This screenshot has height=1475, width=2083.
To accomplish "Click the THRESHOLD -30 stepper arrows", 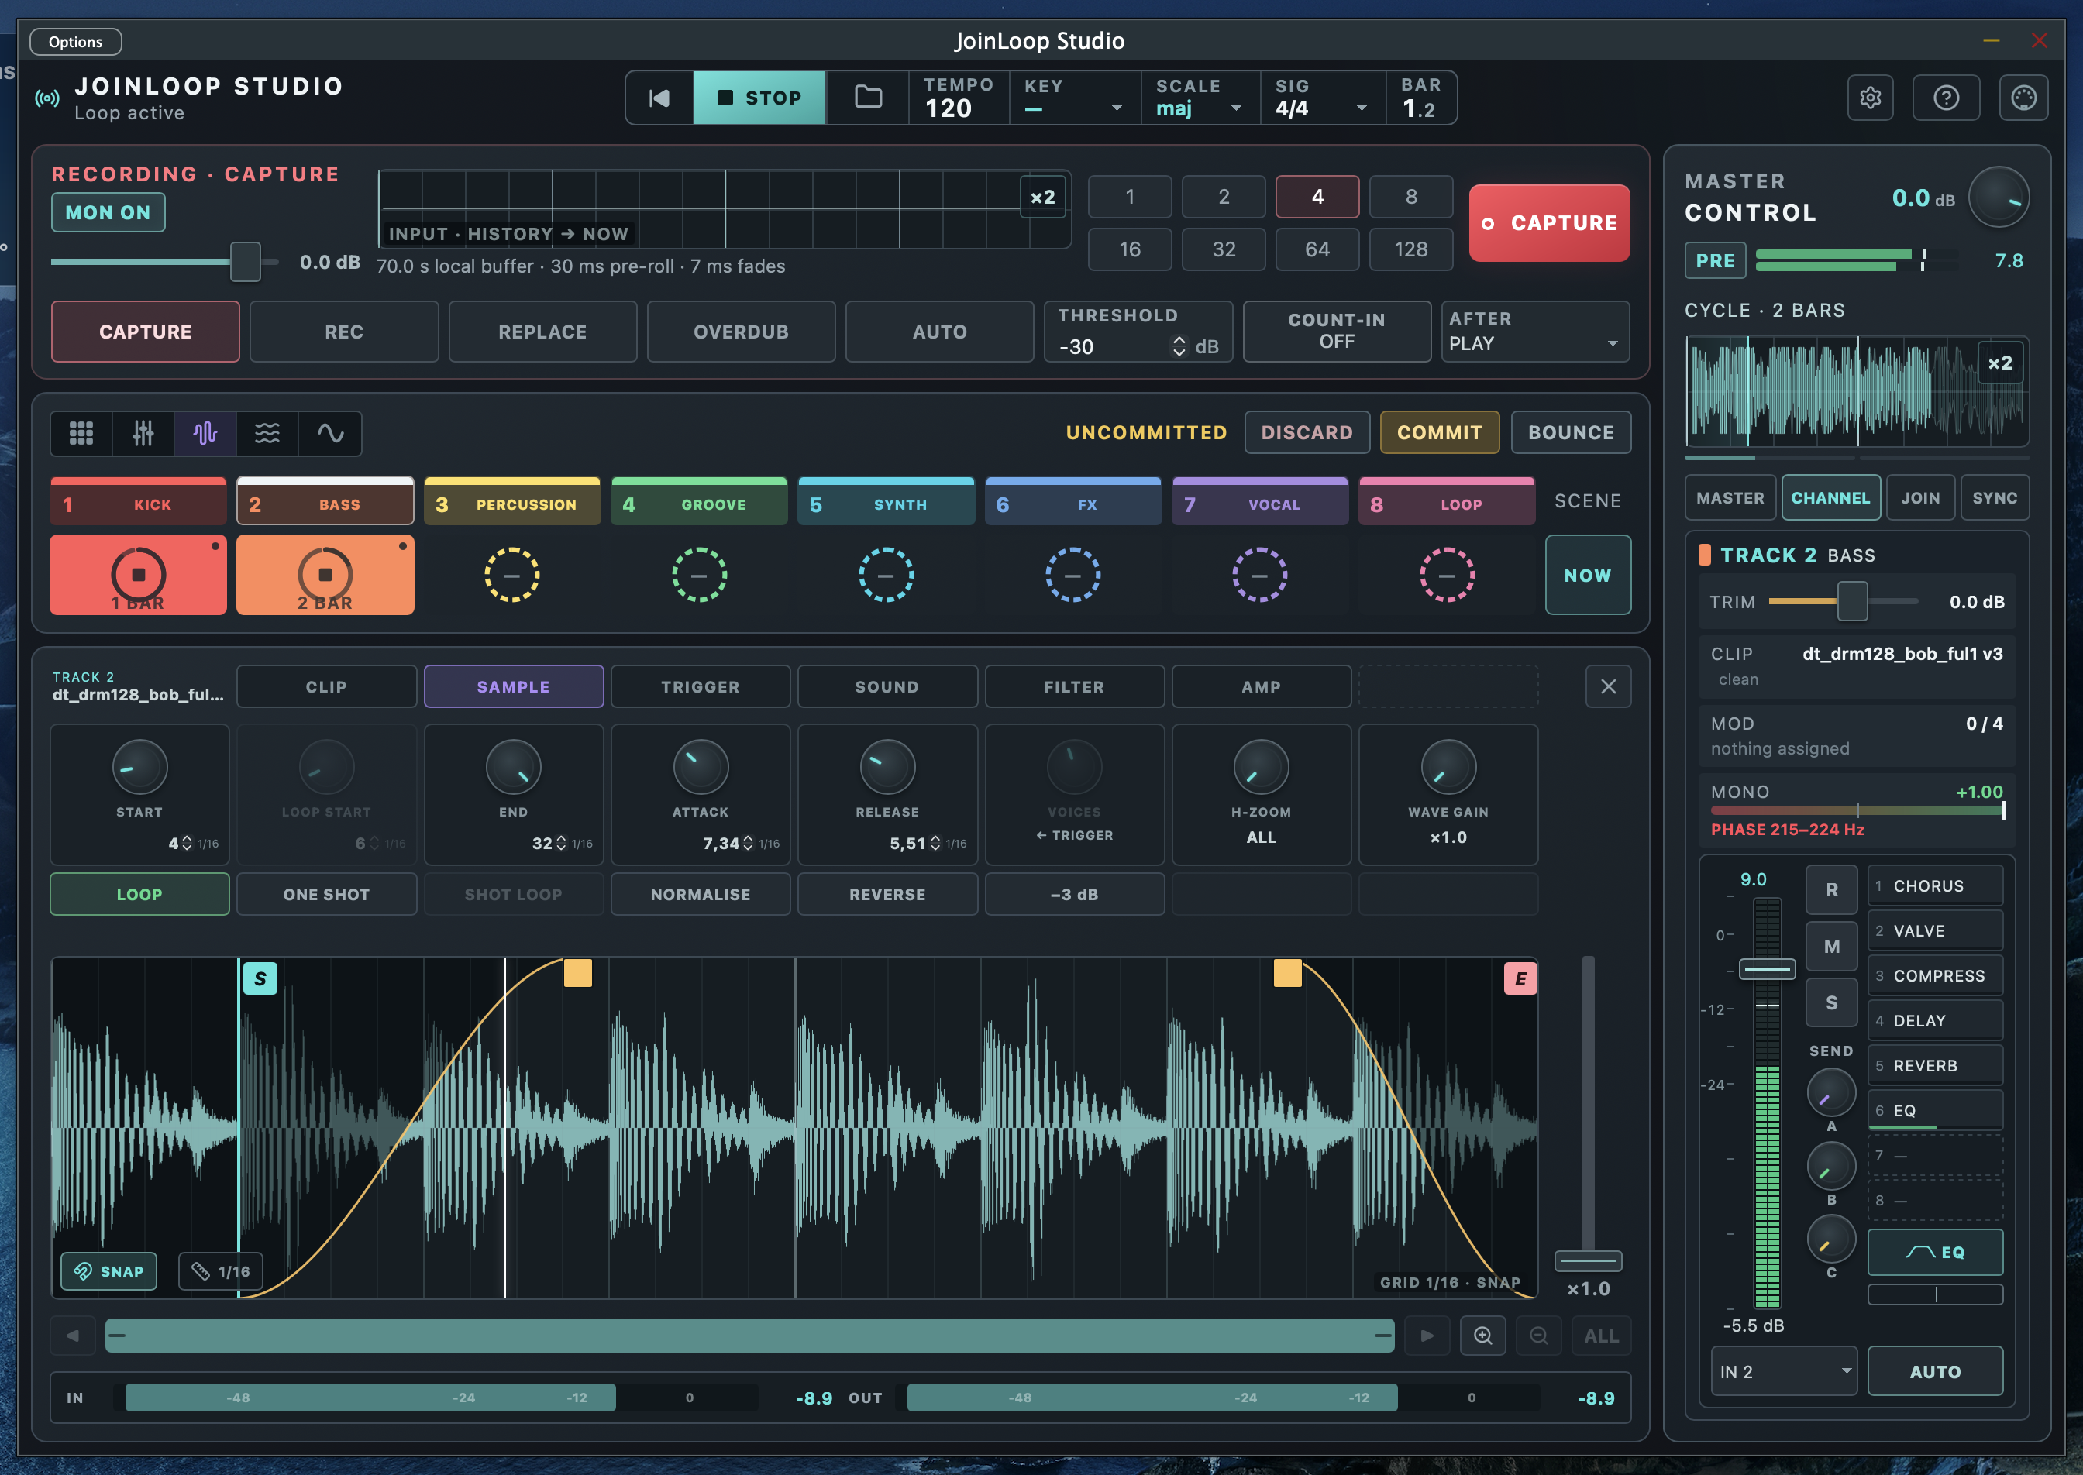I will (x=1179, y=346).
